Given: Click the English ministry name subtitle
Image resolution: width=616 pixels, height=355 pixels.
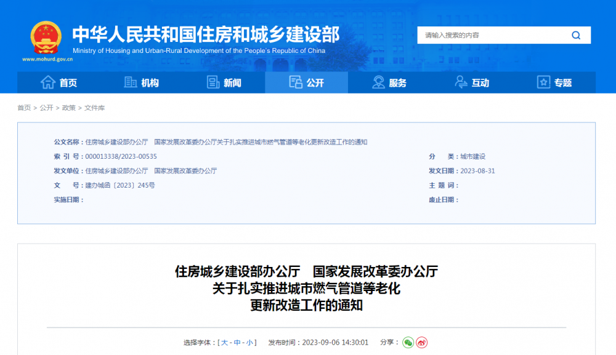Looking at the screenshot, I should coord(199,50).
